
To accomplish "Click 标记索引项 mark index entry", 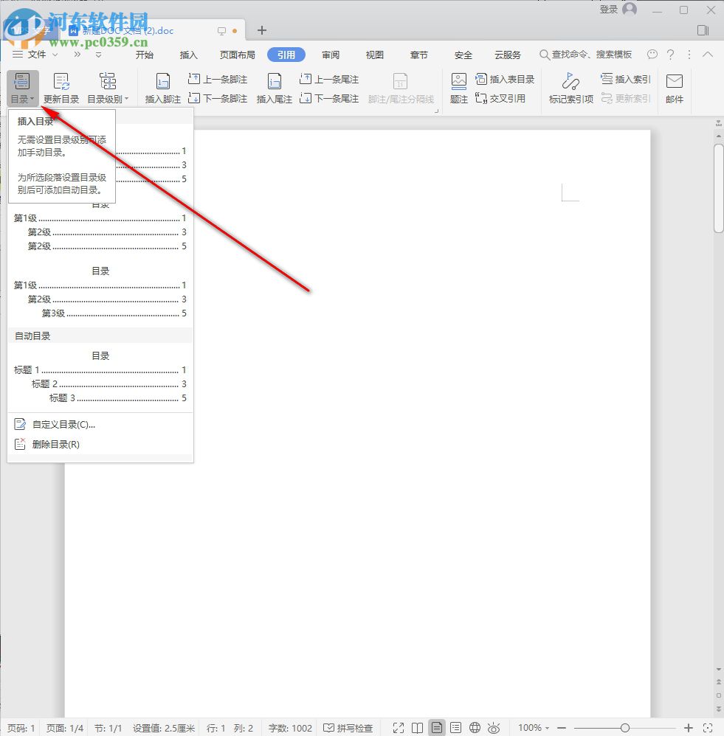I will [x=570, y=88].
